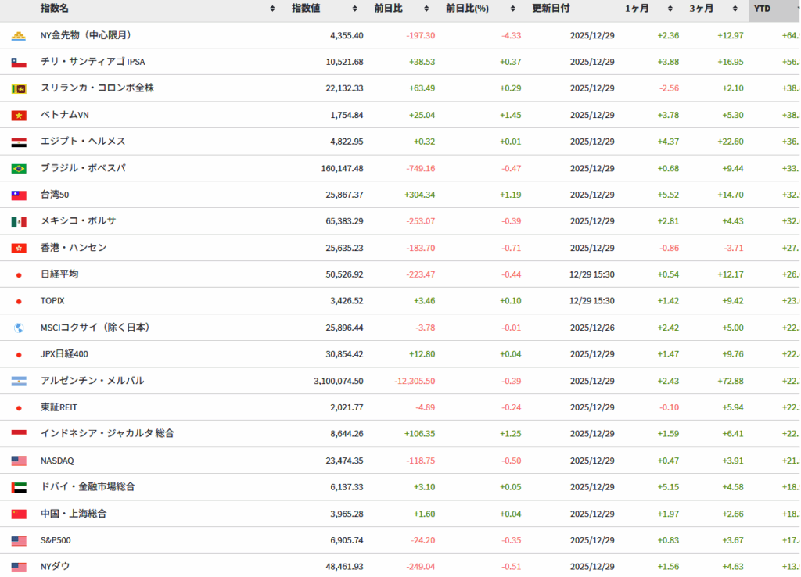Sort by 指数値 column sort arrows
Screen dimensions: 801x577
pos(356,9)
